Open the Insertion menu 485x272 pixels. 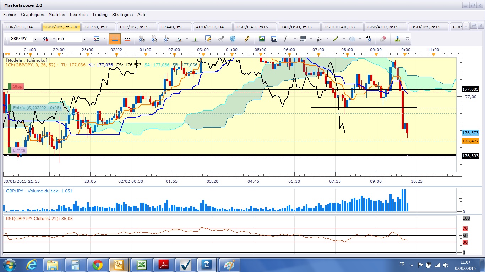[x=78, y=15]
